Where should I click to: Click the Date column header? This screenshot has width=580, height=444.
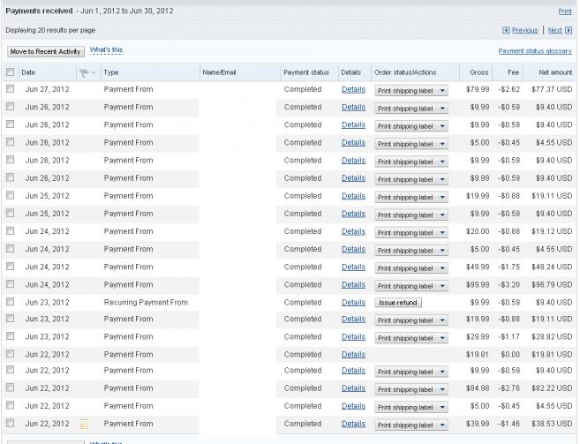pos(28,72)
